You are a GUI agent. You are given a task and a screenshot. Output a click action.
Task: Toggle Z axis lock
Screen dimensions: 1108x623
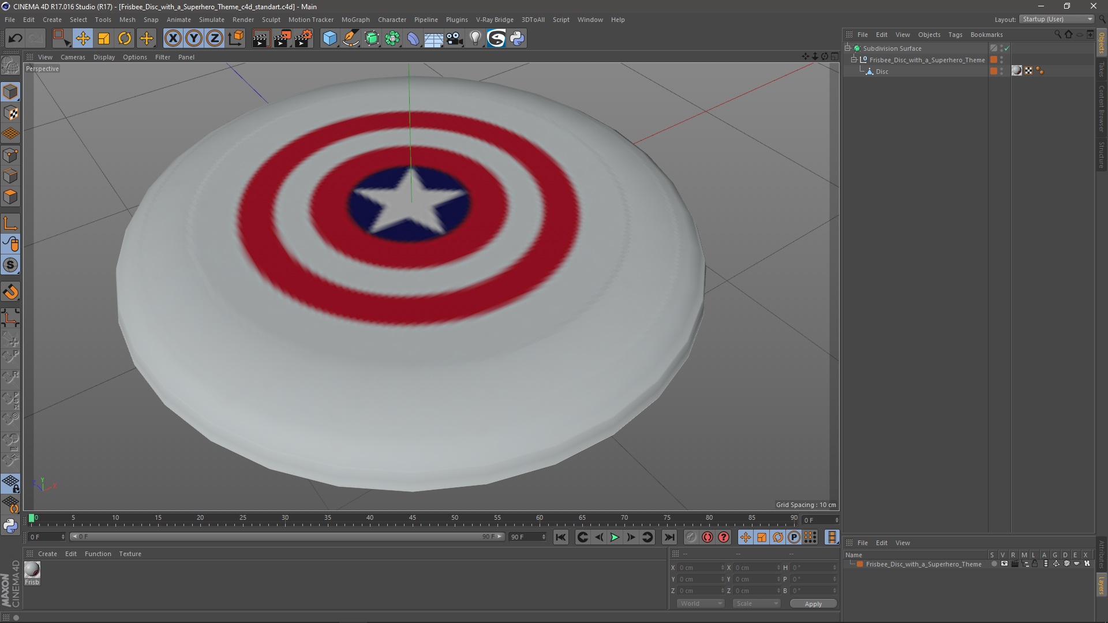tap(215, 39)
